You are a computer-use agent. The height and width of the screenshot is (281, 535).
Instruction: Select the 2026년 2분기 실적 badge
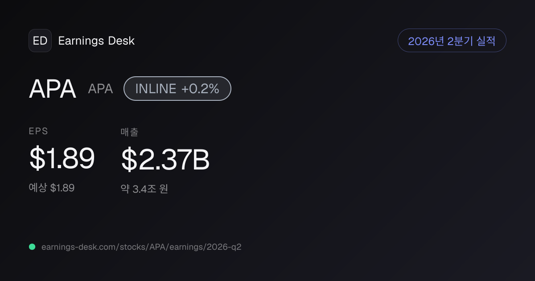[x=452, y=41]
